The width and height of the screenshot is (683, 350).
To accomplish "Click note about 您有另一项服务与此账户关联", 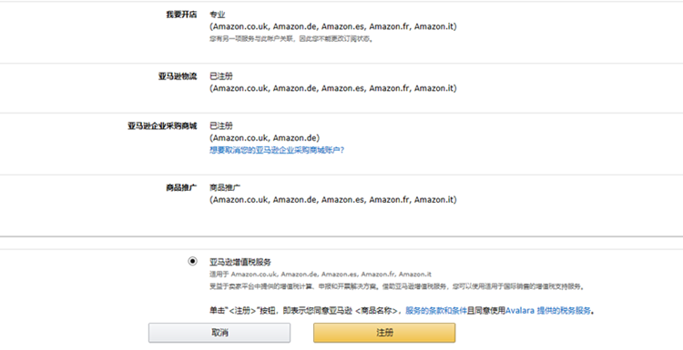I will [291, 39].
